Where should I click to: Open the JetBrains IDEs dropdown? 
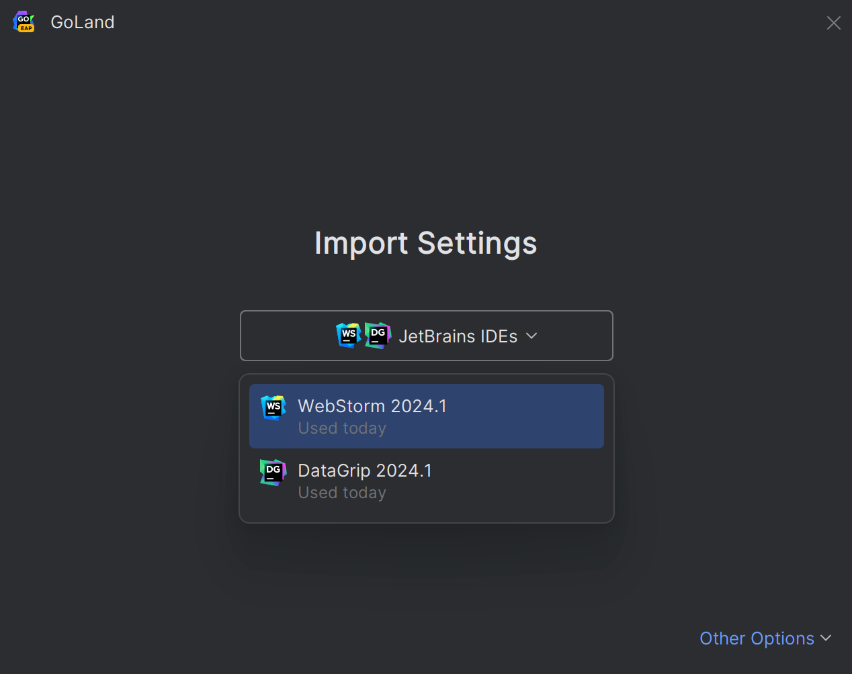pyautogui.click(x=426, y=336)
